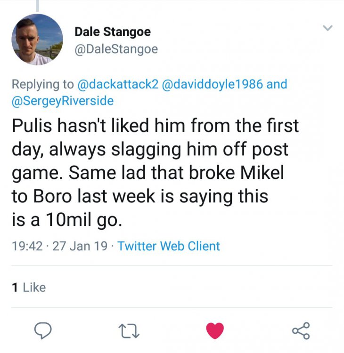Click the 'Replying to' label

(42, 85)
